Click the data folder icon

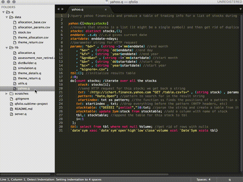click(11, 17)
